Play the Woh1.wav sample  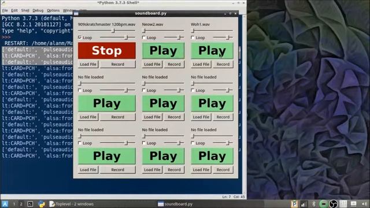coord(212,50)
